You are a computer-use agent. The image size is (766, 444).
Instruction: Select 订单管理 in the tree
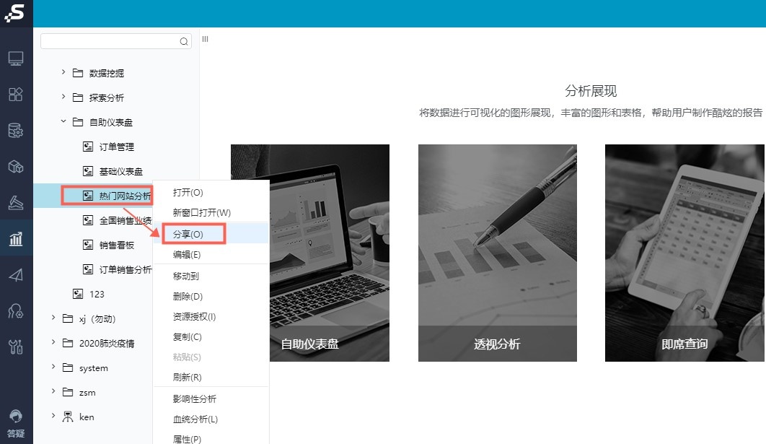click(x=117, y=147)
